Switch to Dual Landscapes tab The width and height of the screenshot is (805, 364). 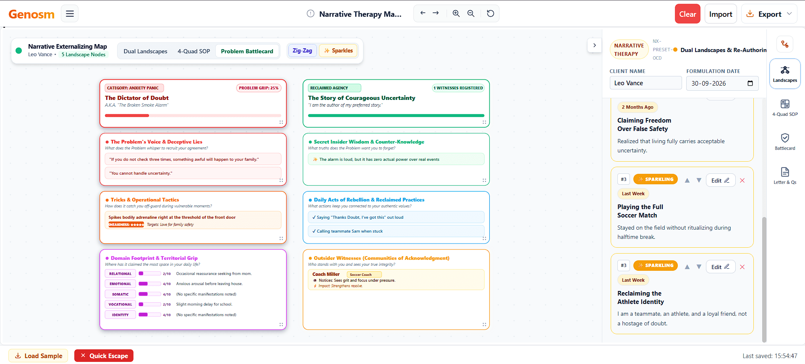pos(145,51)
